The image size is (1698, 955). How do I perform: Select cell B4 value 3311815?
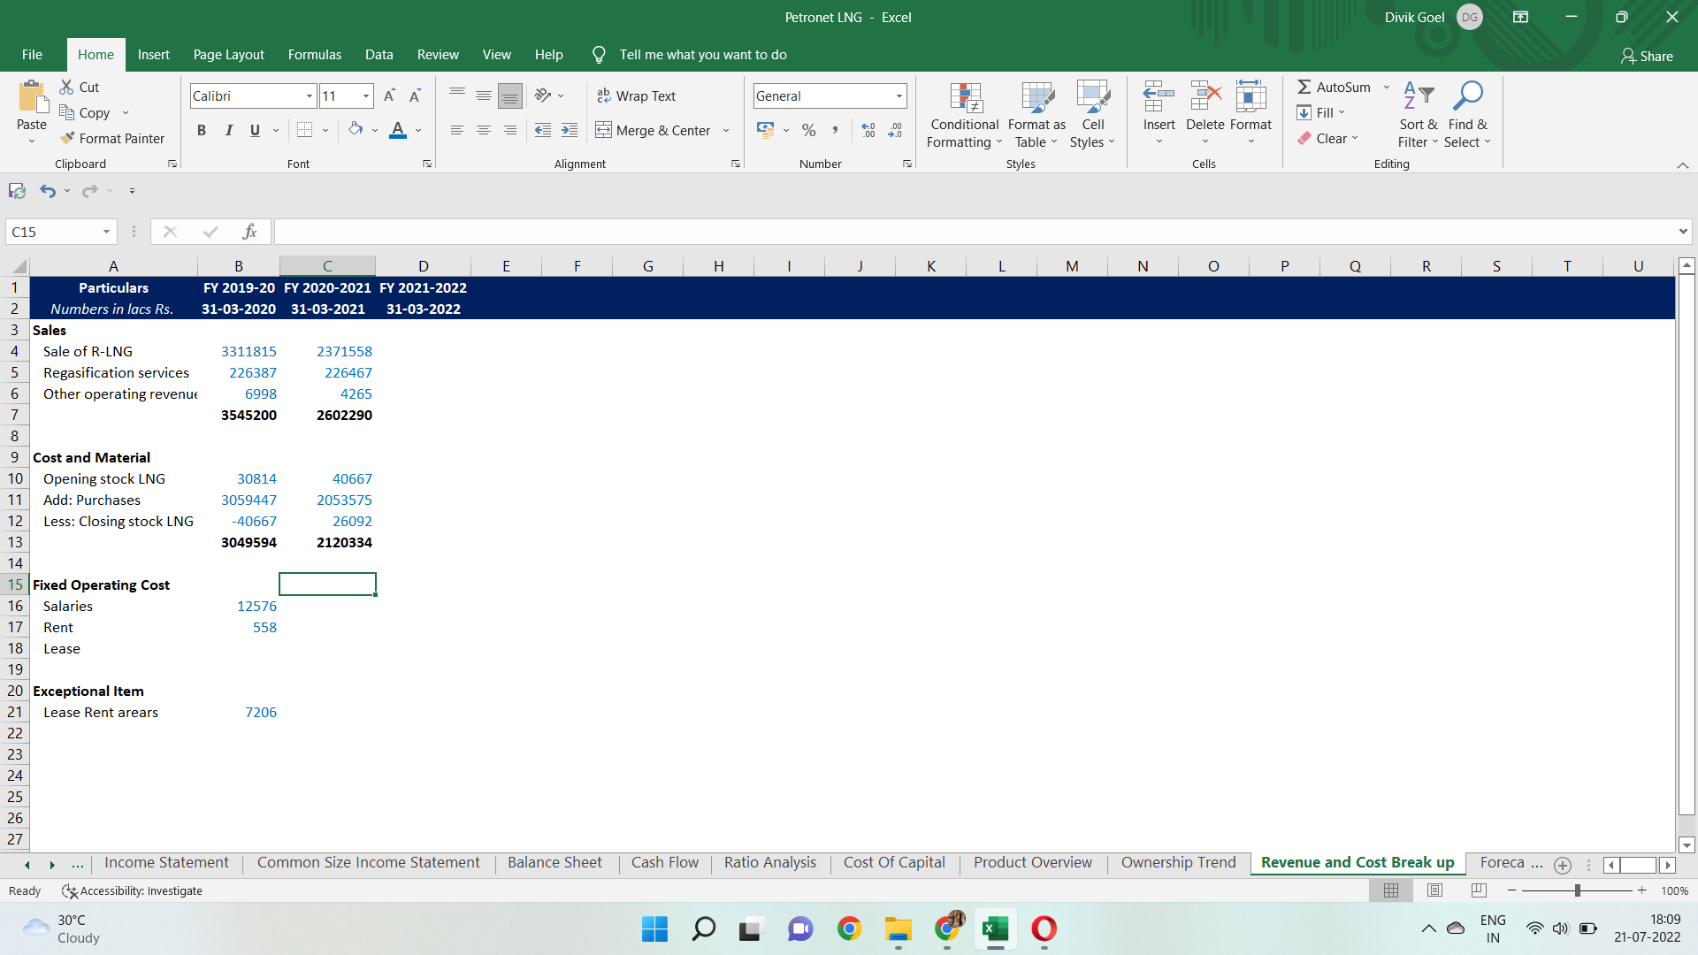(x=239, y=351)
